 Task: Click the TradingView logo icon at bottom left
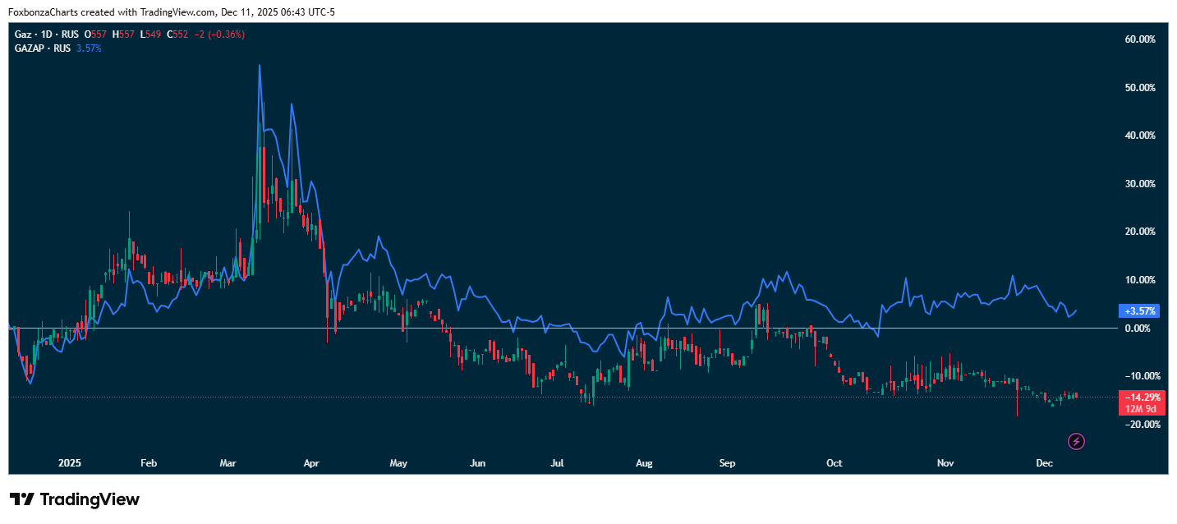pyautogui.click(x=22, y=499)
